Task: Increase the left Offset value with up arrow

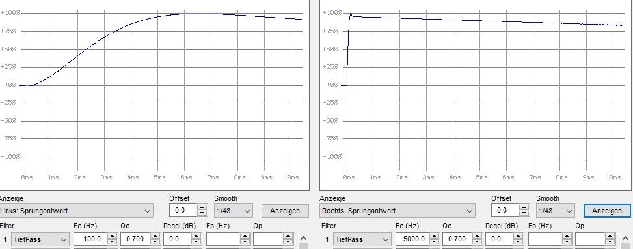Action: tap(202, 207)
